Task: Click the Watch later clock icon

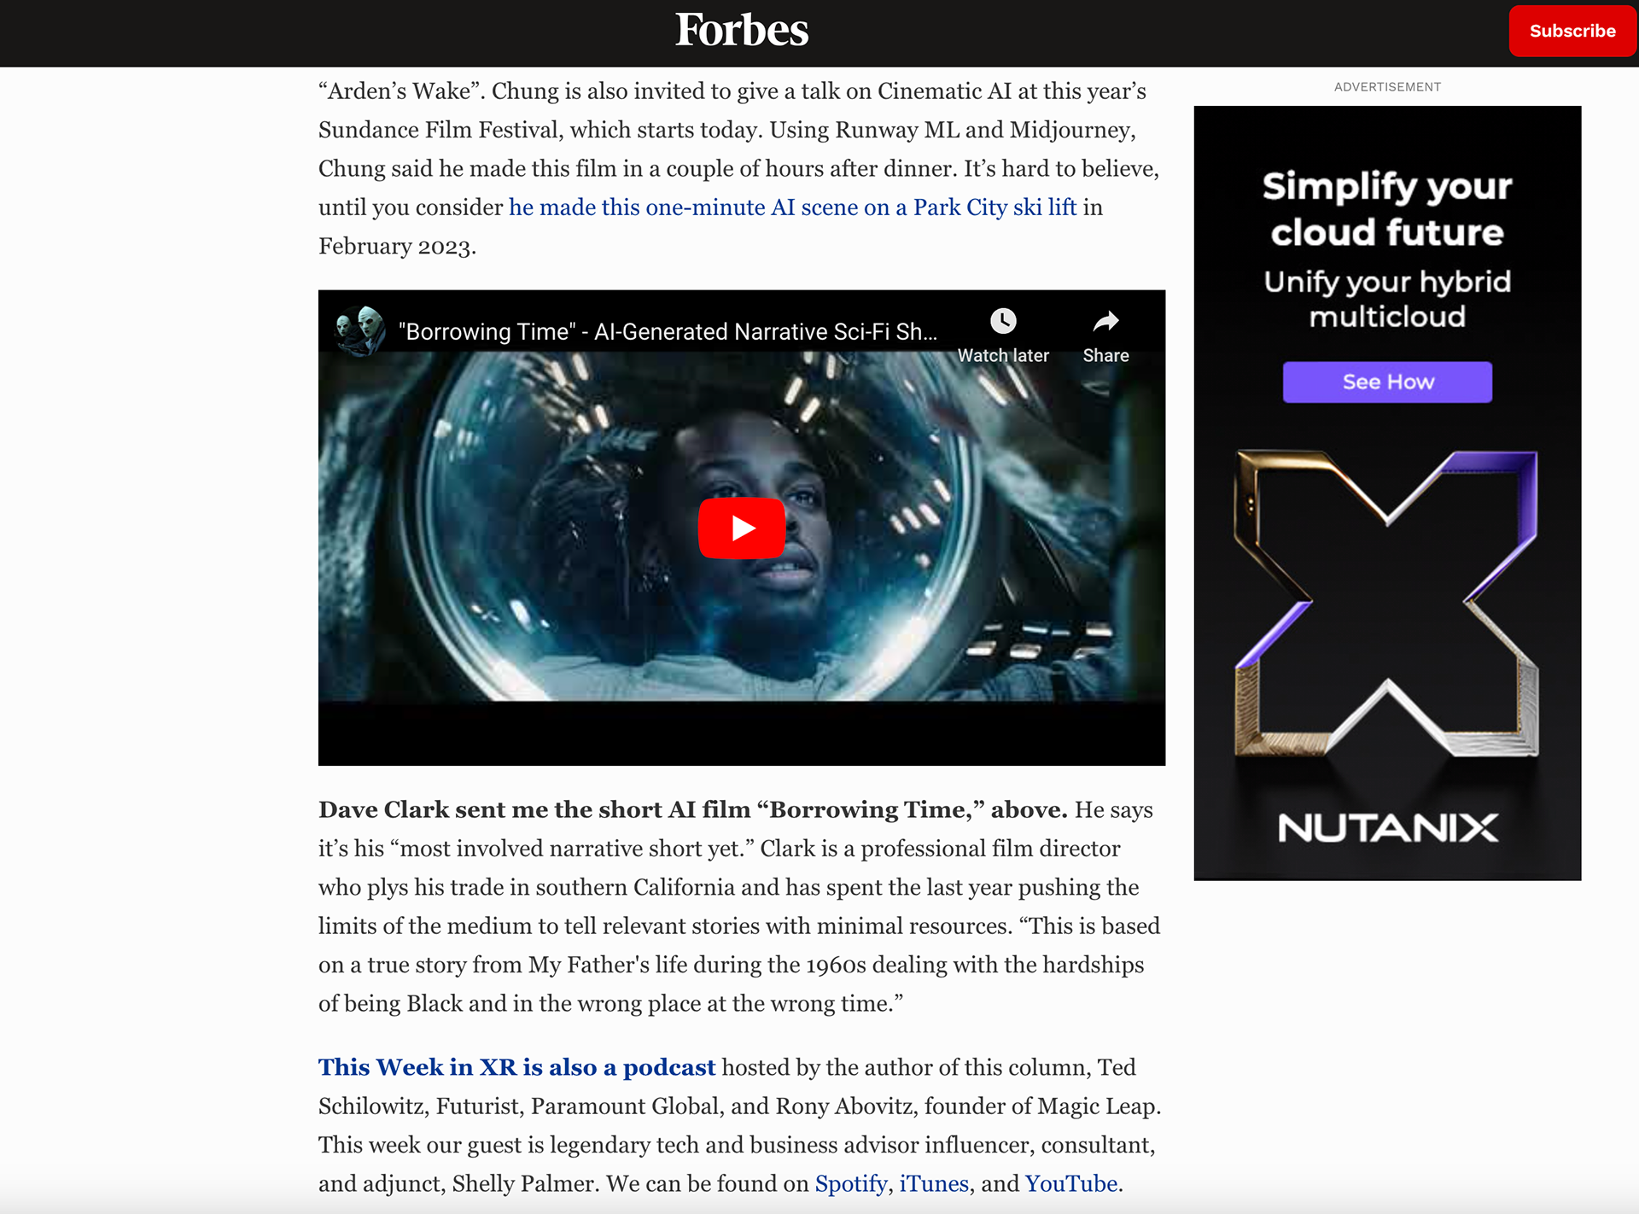Action: [x=1003, y=322]
